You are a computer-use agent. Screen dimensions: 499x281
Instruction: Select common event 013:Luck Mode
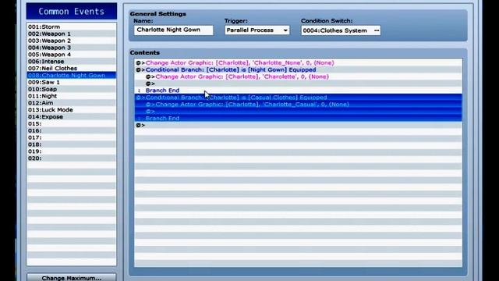pyautogui.click(x=72, y=110)
